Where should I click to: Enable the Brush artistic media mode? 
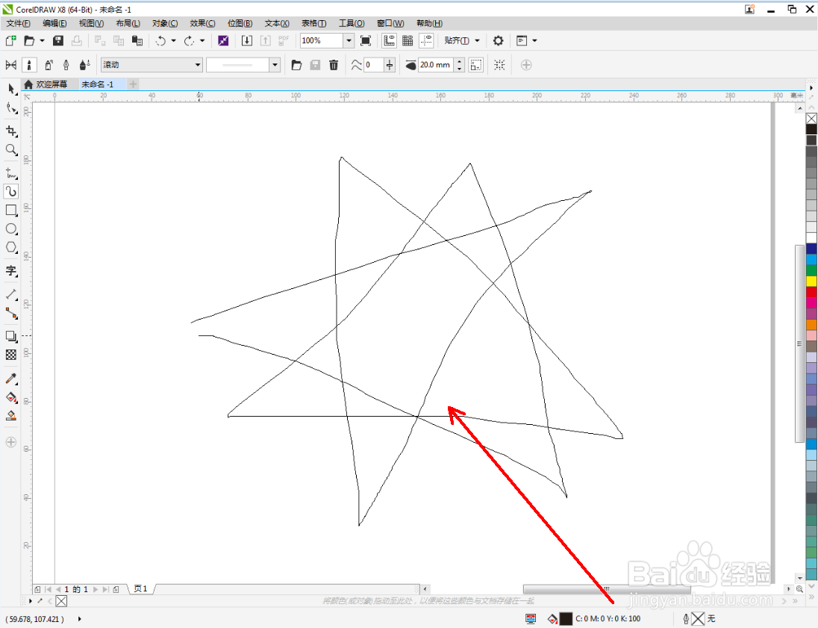[29, 65]
